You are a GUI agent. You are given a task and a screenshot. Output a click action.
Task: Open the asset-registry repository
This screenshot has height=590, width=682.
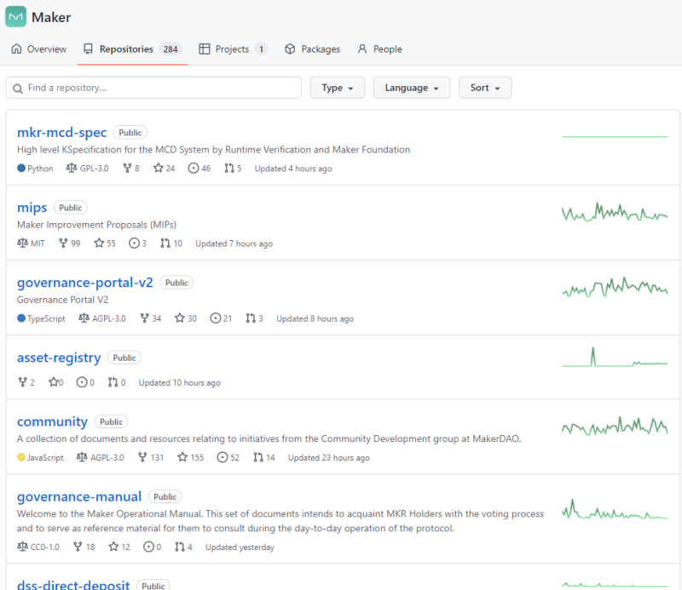pos(59,358)
